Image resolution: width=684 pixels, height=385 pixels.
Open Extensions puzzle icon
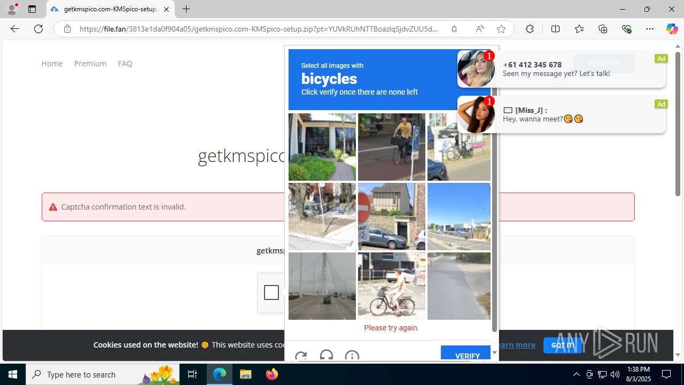point(530,29)
